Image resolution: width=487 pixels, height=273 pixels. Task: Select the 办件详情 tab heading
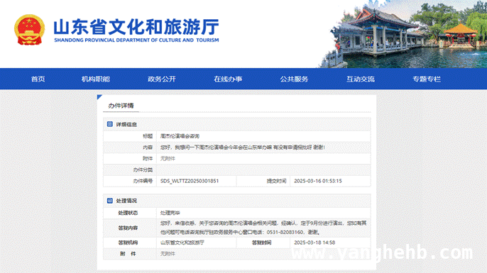pos(121,106)
